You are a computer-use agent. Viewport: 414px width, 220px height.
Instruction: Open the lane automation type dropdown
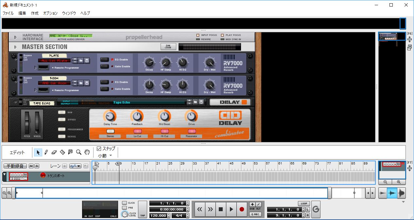tap(75, 166)
